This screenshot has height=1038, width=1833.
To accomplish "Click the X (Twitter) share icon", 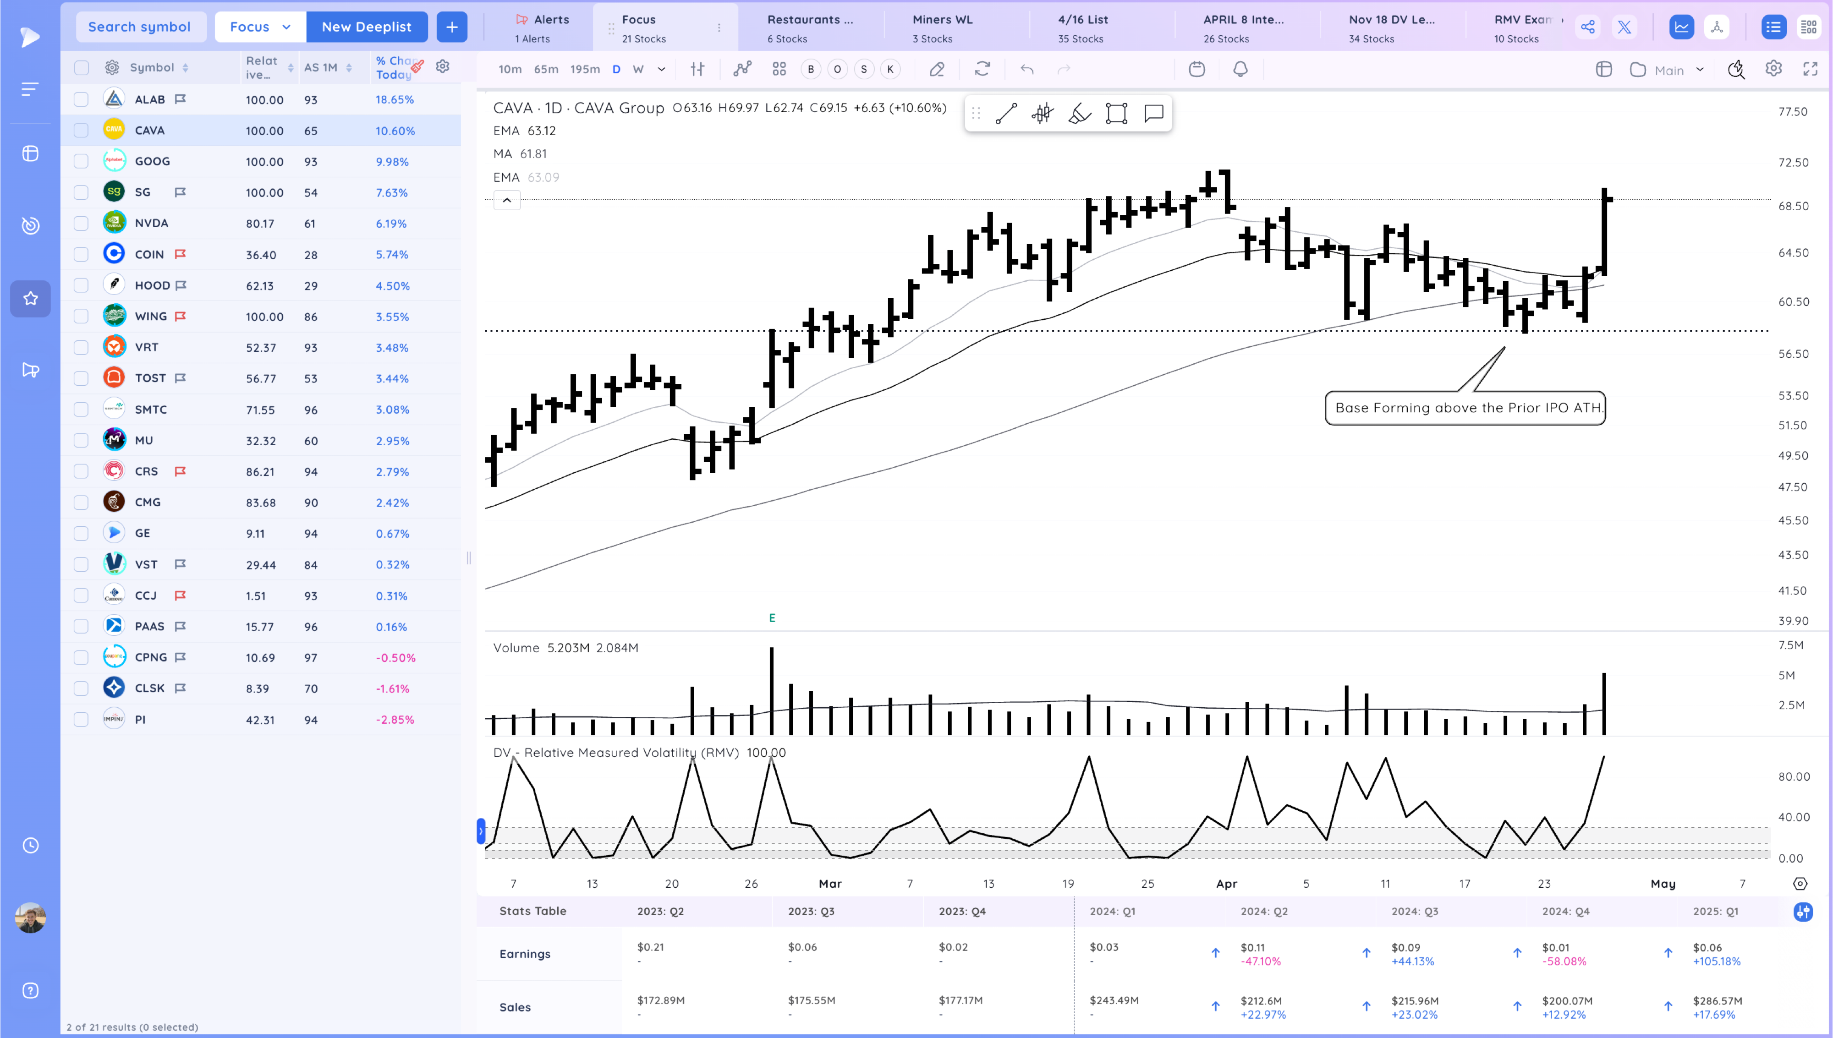I will click(1624, 27).
